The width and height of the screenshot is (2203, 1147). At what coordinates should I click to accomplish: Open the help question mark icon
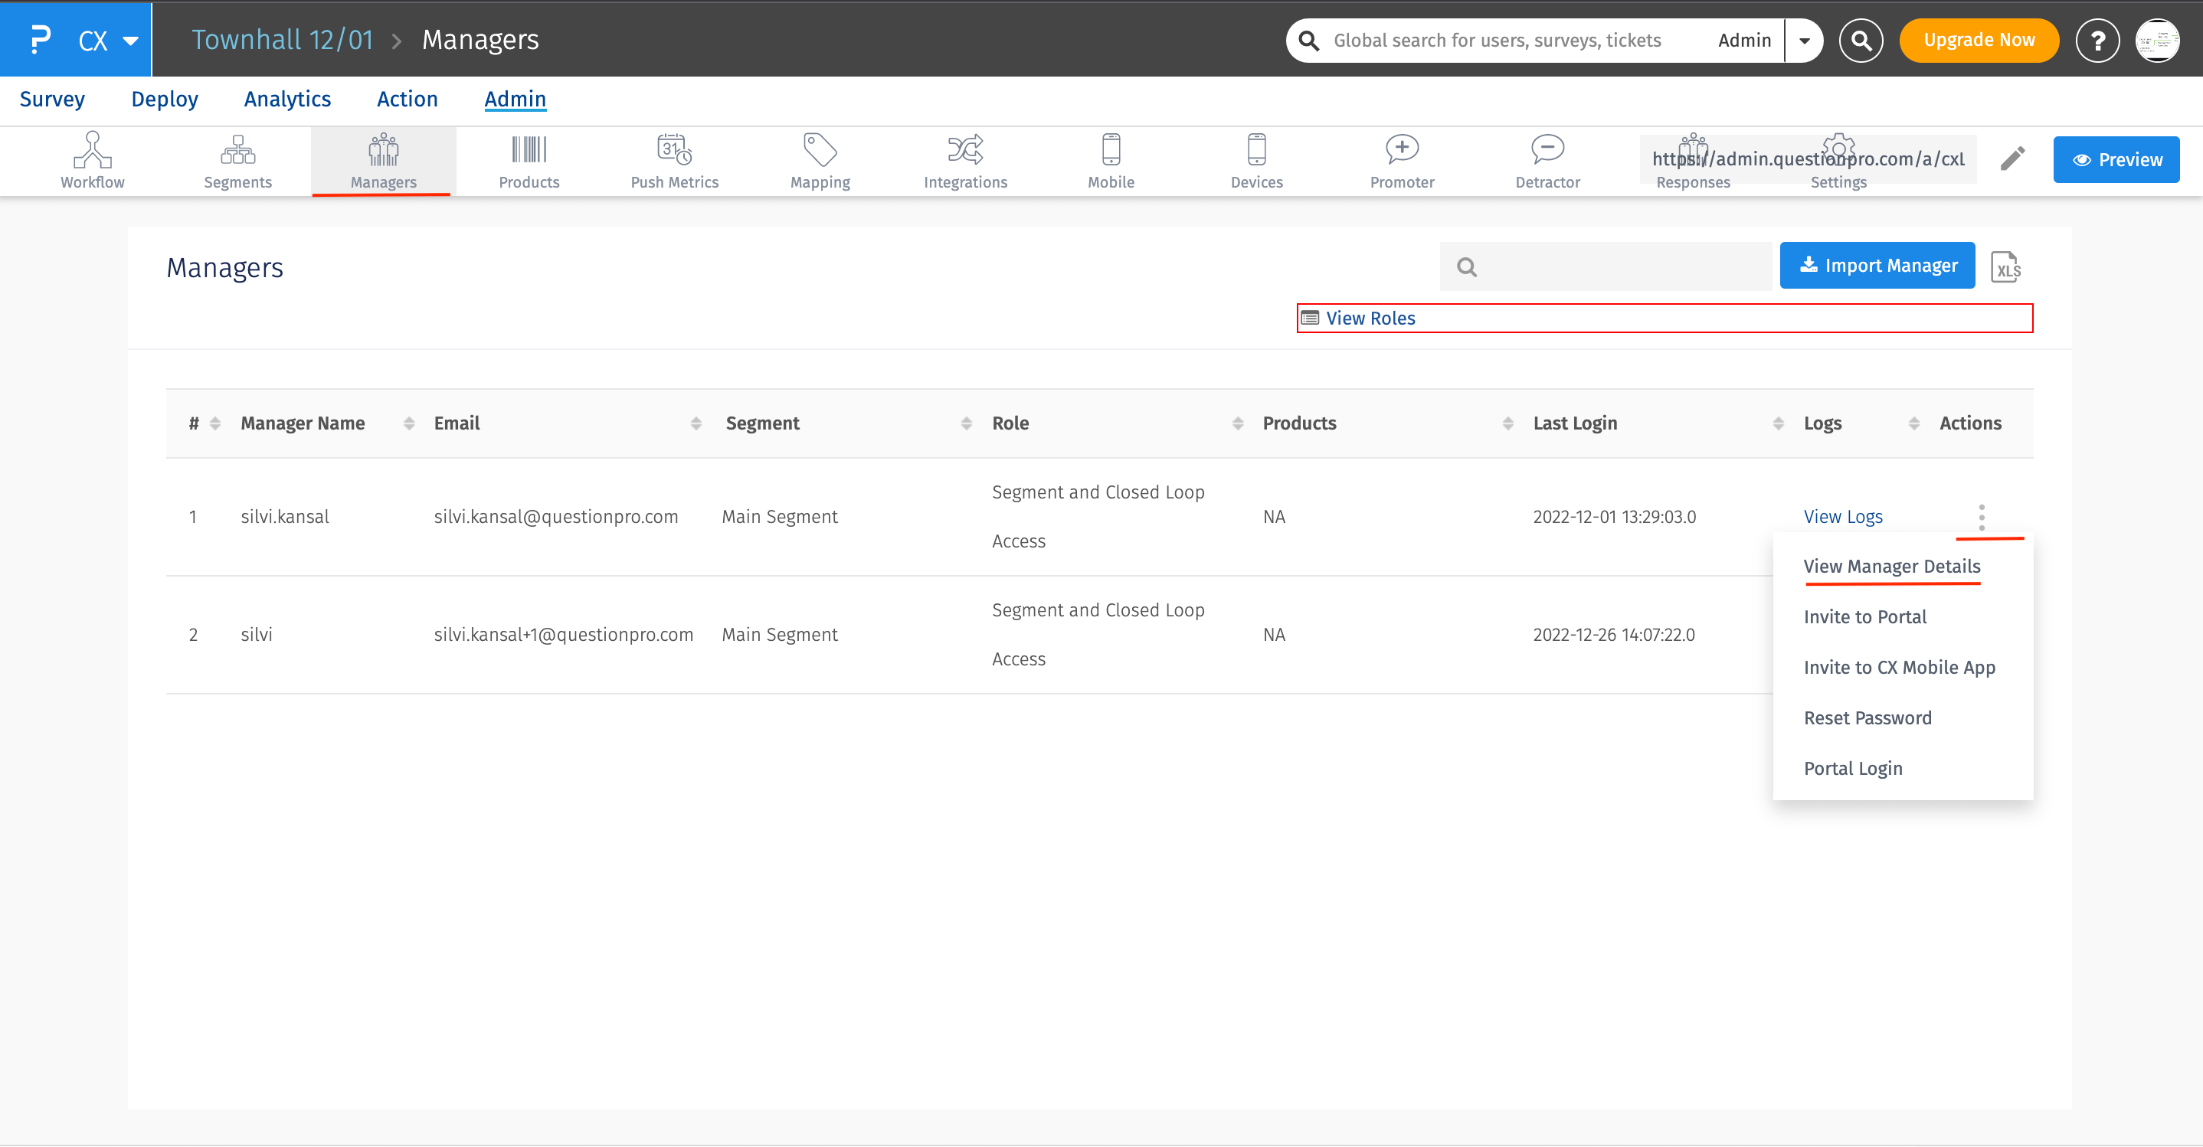[2097, 40]
